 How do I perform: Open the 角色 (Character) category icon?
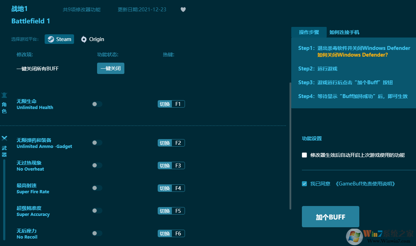[x=4, y=95]
